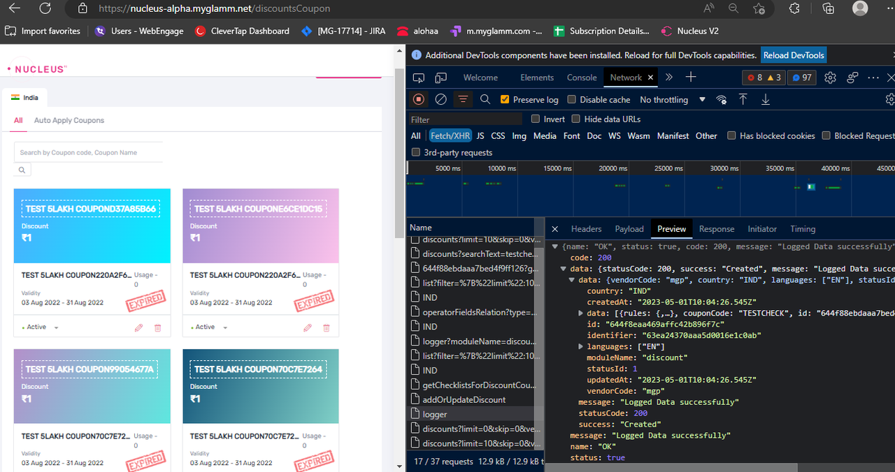
Task: Enable the Disable cache checkbox
Action: point(572,100)
